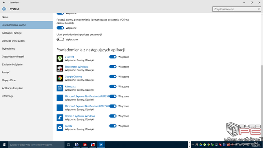
Task: Open the Settings app taskbar icon
Action: click(x=100, y=144)
